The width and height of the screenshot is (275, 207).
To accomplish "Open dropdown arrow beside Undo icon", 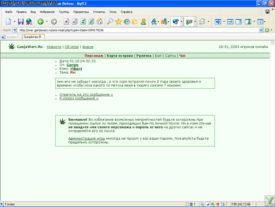I will point(224,22).
